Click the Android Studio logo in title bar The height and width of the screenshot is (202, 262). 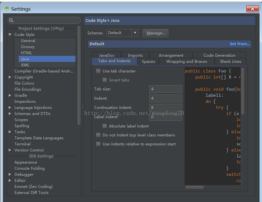tap(7, 9)
